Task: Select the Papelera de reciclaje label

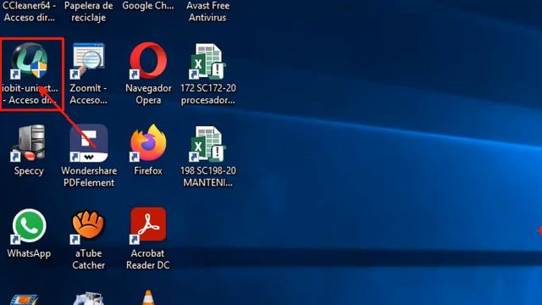Action: pos(88,11)
